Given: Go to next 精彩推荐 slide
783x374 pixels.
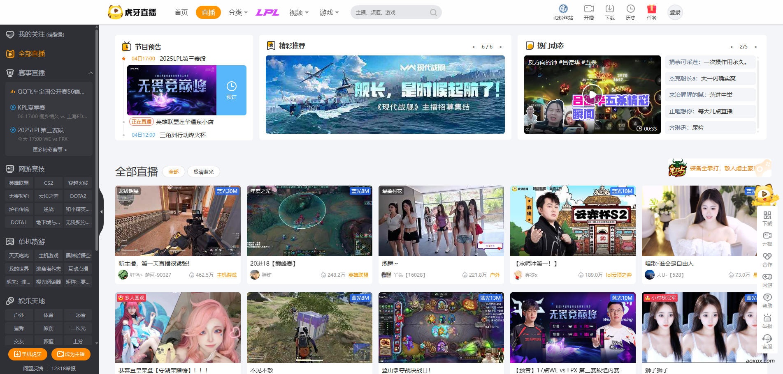Looking at the screenshot, I should click(x=501, y=47).
